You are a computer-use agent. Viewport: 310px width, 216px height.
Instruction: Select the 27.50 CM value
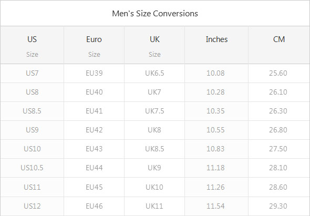click(278, 149)
